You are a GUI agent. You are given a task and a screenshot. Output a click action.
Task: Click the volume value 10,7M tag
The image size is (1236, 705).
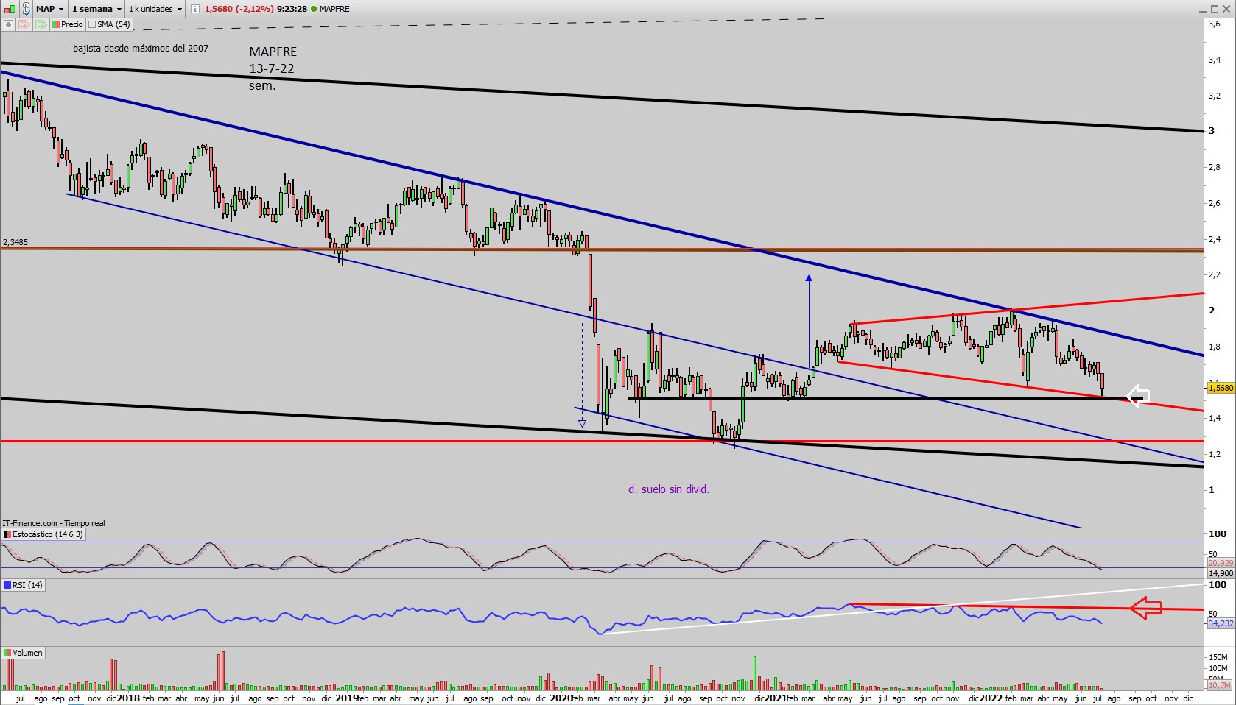click(x=1221, y=685)
